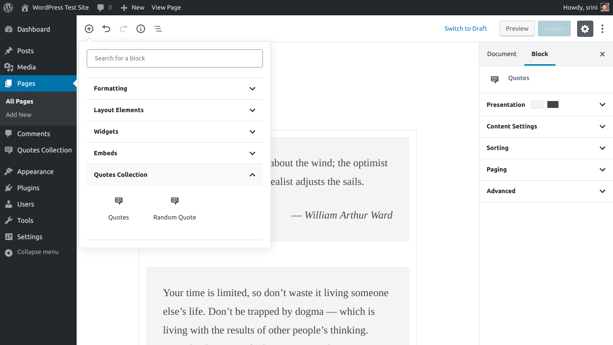Click the Search for a block field

(175, 58)
